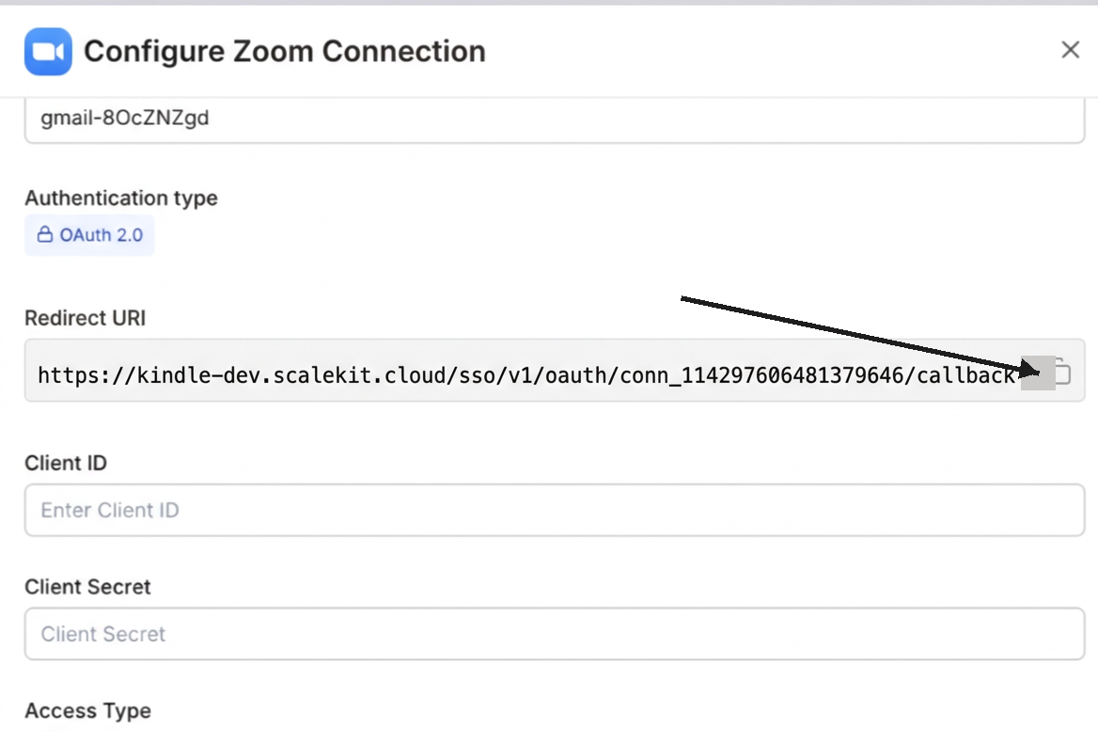This screenshot has height=731, width=1098.
Task: Click the conn_114297606481379646 segment of the URI
Action: pyautogui.click(x=773, y=375)
